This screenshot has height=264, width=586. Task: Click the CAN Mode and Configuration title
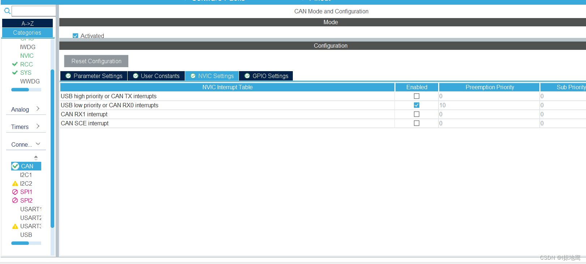click(x=331, y=11)
